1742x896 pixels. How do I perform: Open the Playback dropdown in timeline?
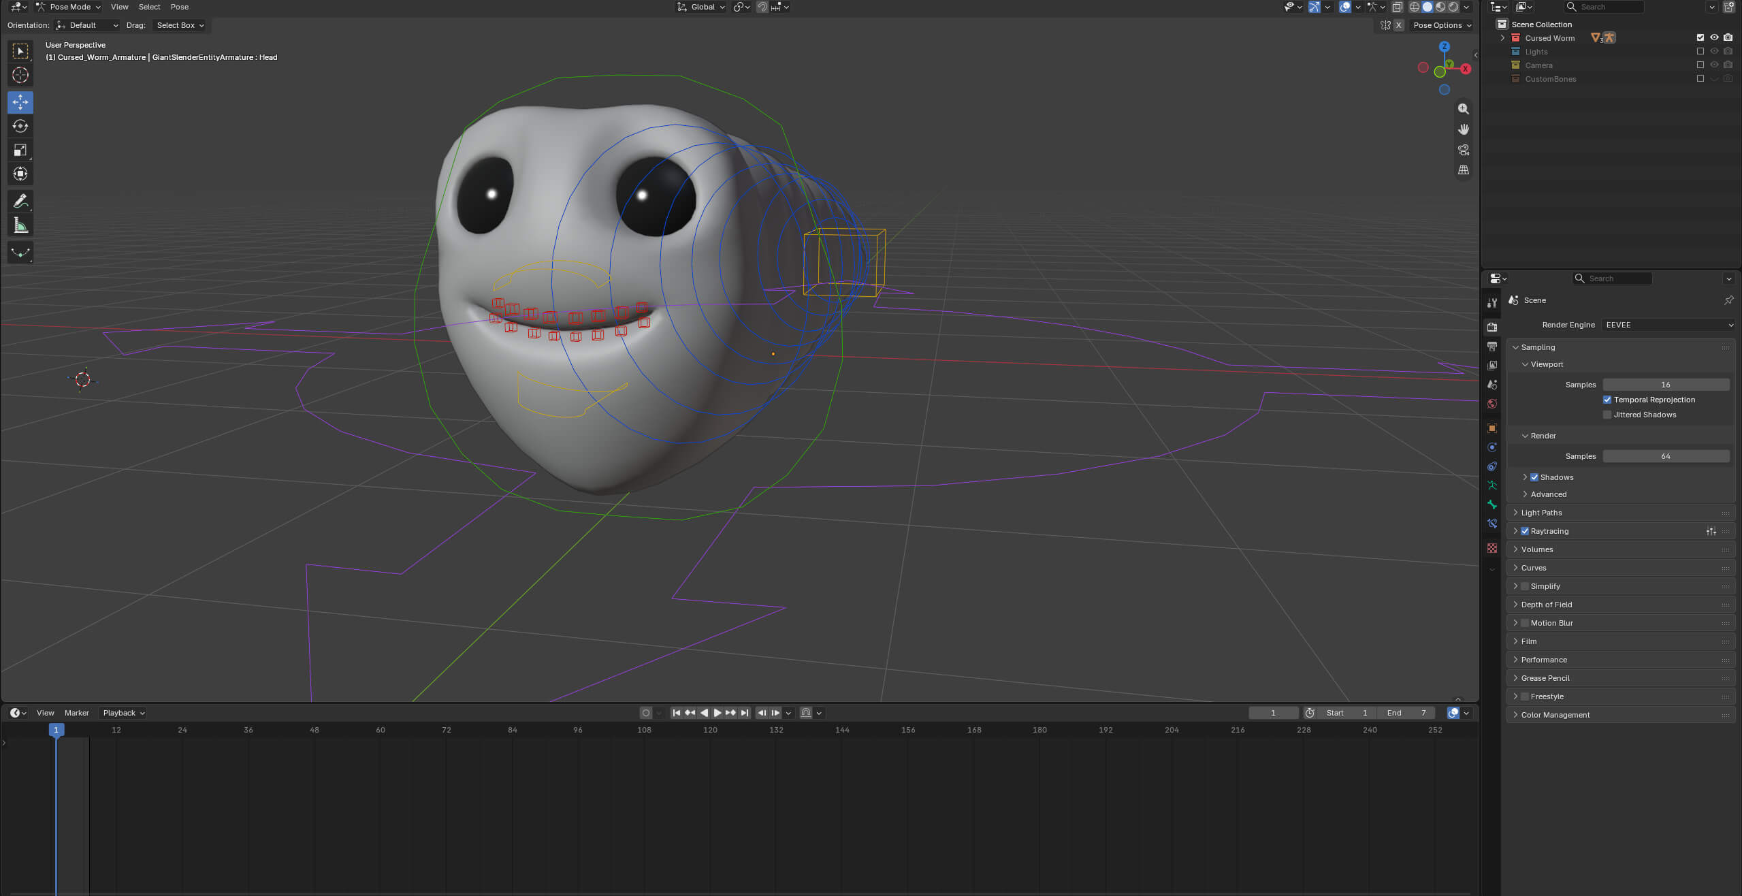(124, 713)
